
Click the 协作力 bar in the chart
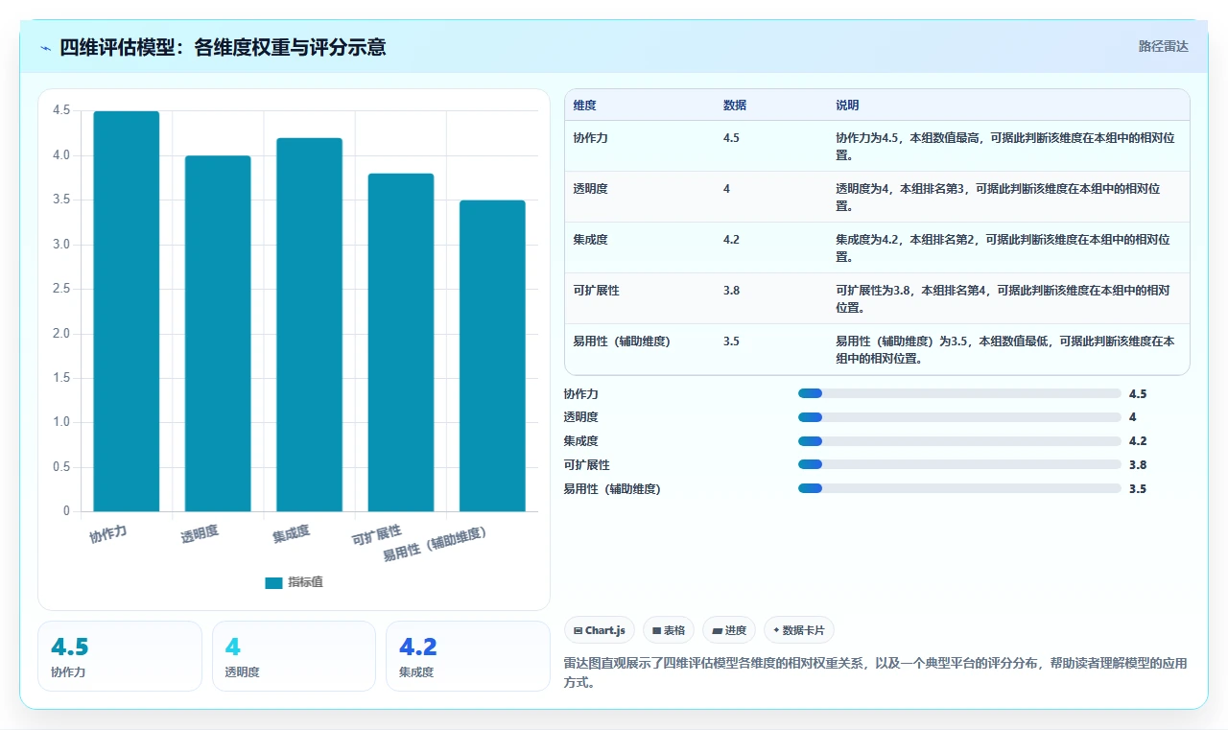126,311
